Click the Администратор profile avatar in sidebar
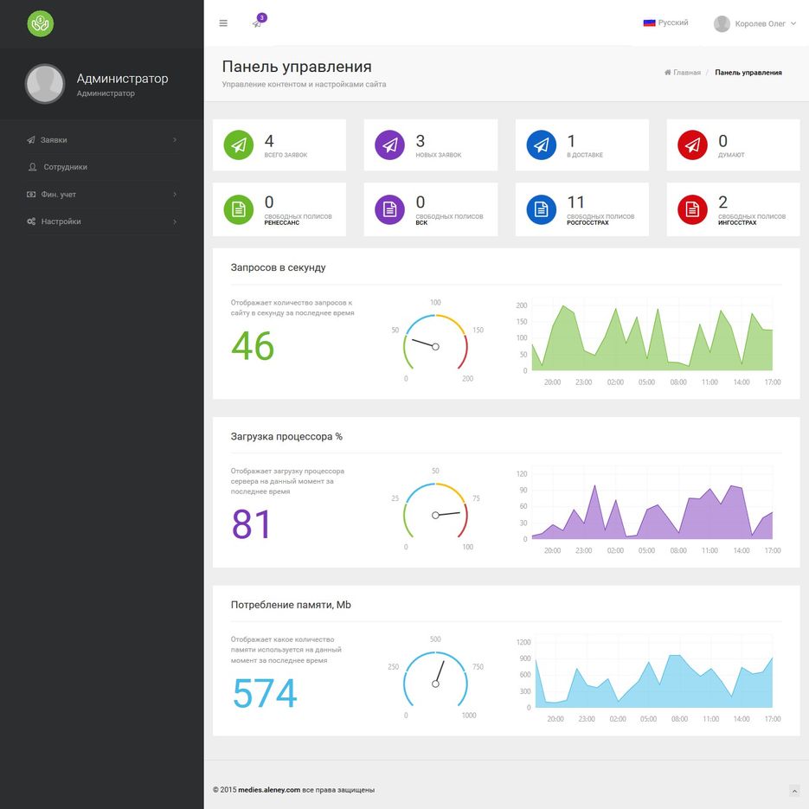Image resolution: width=809 pixels, height=809 pixels. [45, 84]
